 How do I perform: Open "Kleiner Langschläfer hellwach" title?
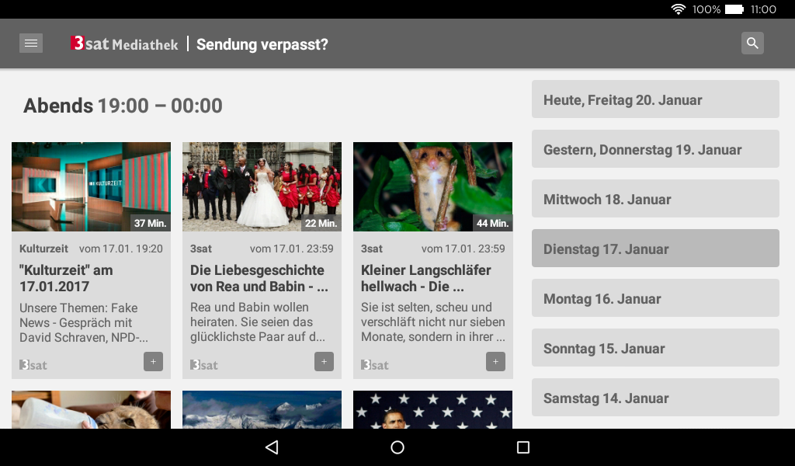click(426, 278)
